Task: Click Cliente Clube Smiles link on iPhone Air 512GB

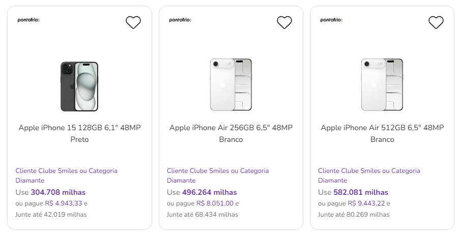Action: [x=369, y=175]
